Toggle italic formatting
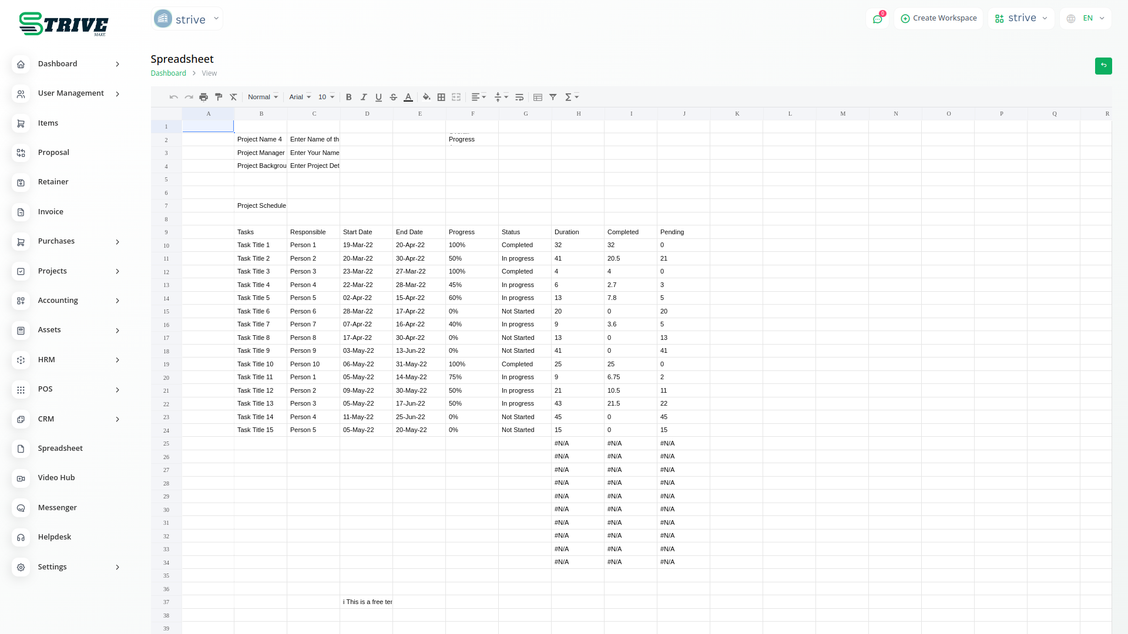This screenshot has width=1128, height=634. click(x=364, y=97)
